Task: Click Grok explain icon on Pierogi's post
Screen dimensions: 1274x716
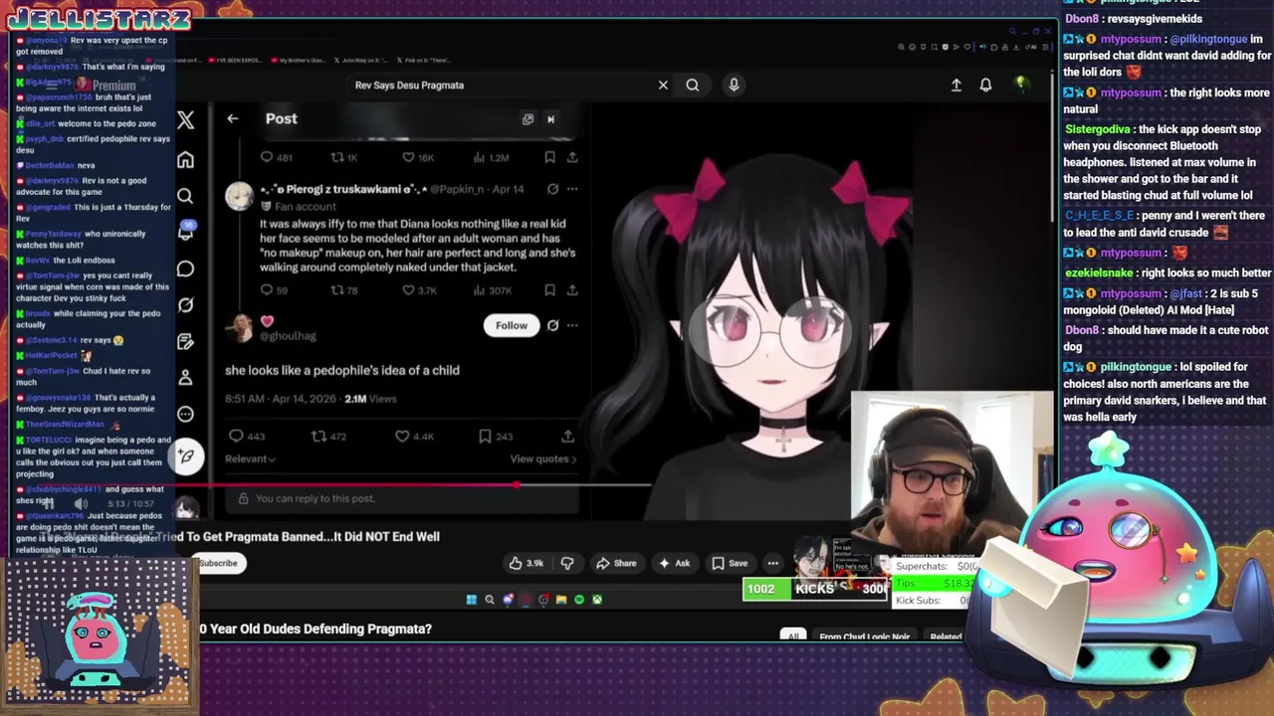Action: (552, 189)
